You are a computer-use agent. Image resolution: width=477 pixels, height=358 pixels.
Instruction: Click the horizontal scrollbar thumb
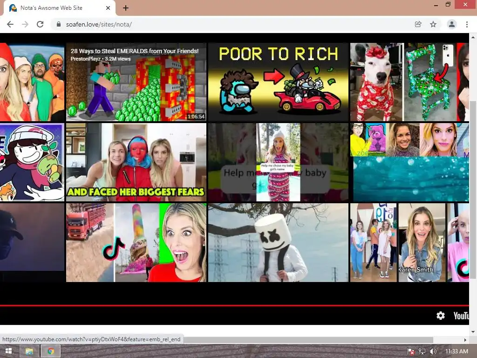[x=308, y=340]
